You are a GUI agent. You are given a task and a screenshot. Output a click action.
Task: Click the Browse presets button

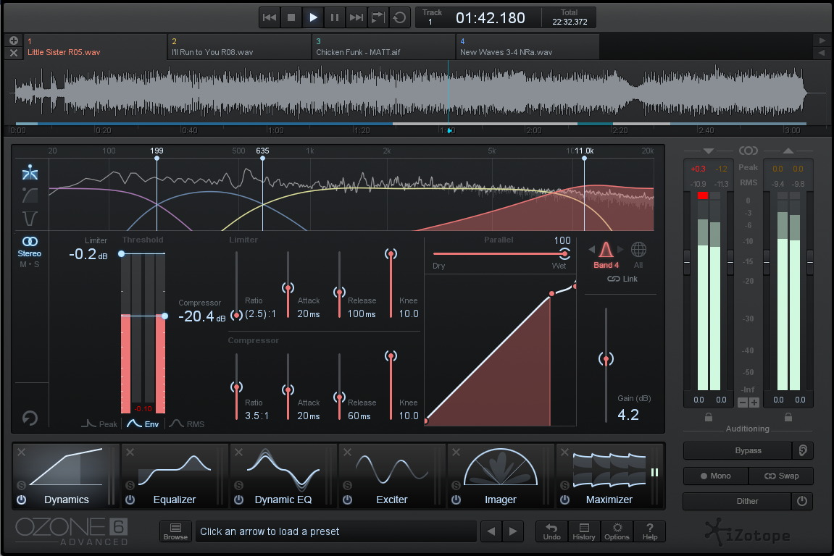tap(175, 531)
